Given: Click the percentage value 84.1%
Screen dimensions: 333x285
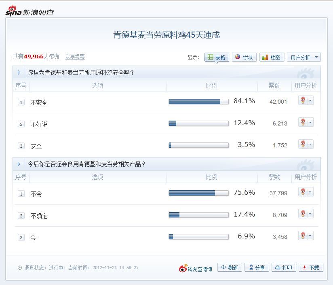Looking at the screenshot, I should pos(244,101).
